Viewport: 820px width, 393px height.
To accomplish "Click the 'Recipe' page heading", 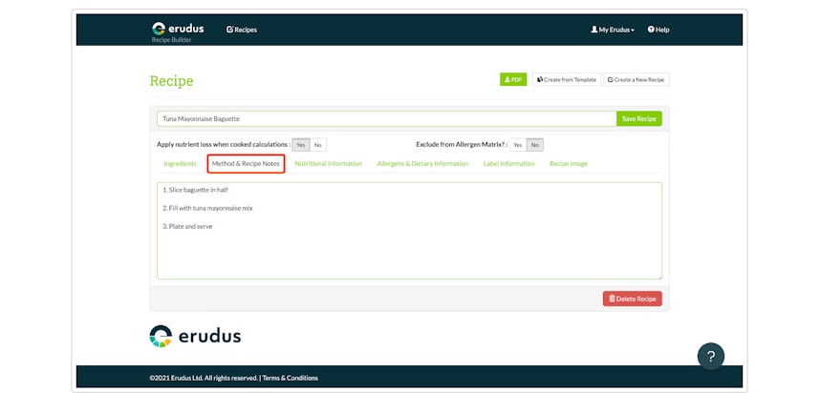I will point(171,81).
